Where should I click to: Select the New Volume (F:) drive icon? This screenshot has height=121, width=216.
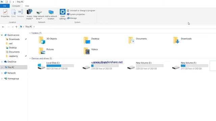pos(176,67)
